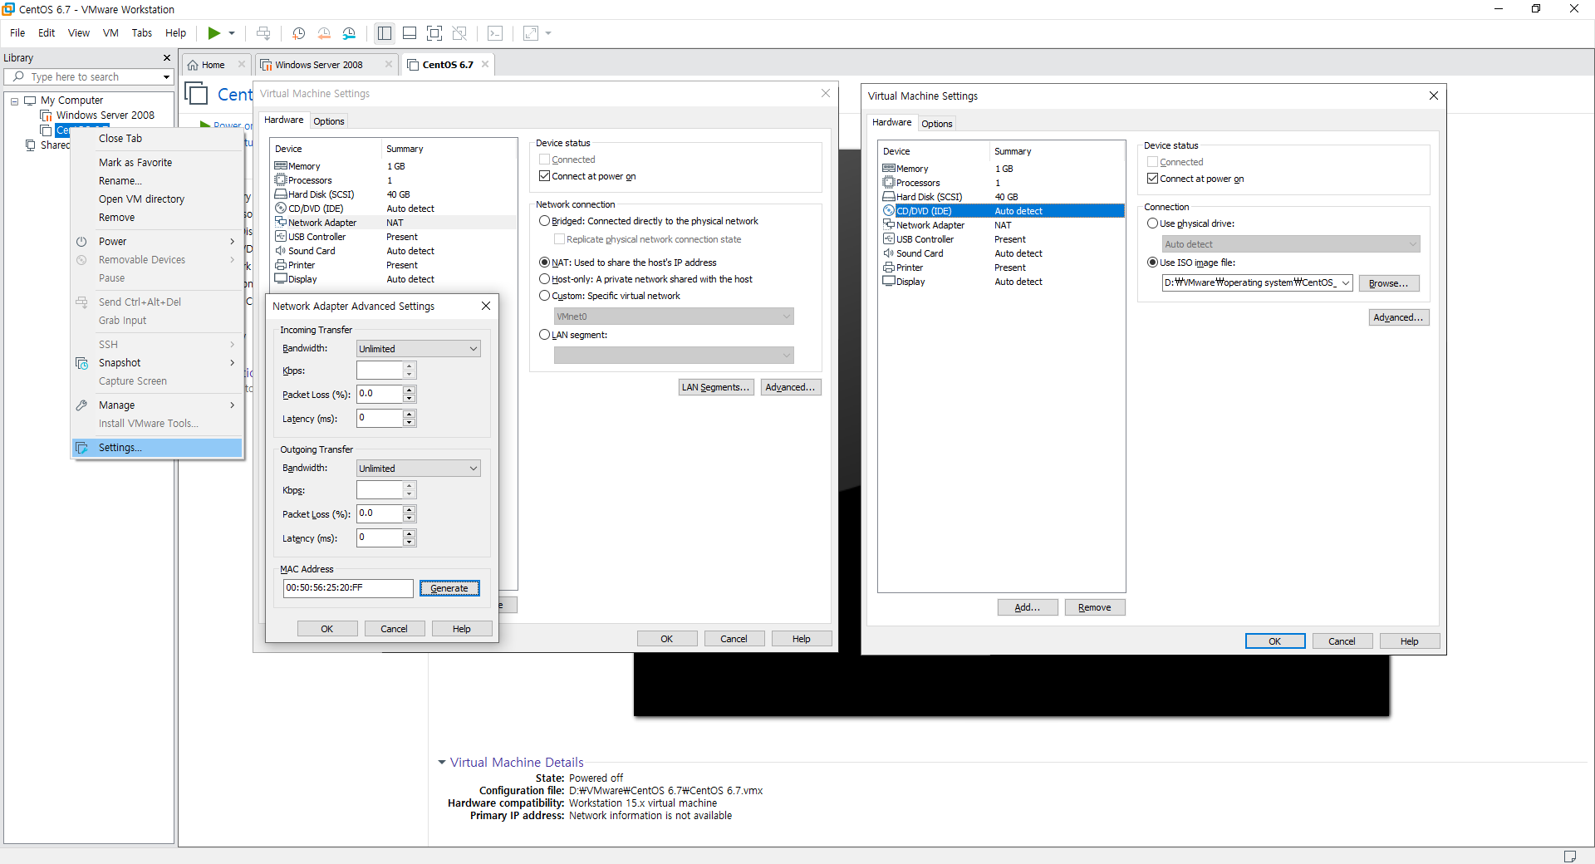Close the Library panel

click(167, 57)
